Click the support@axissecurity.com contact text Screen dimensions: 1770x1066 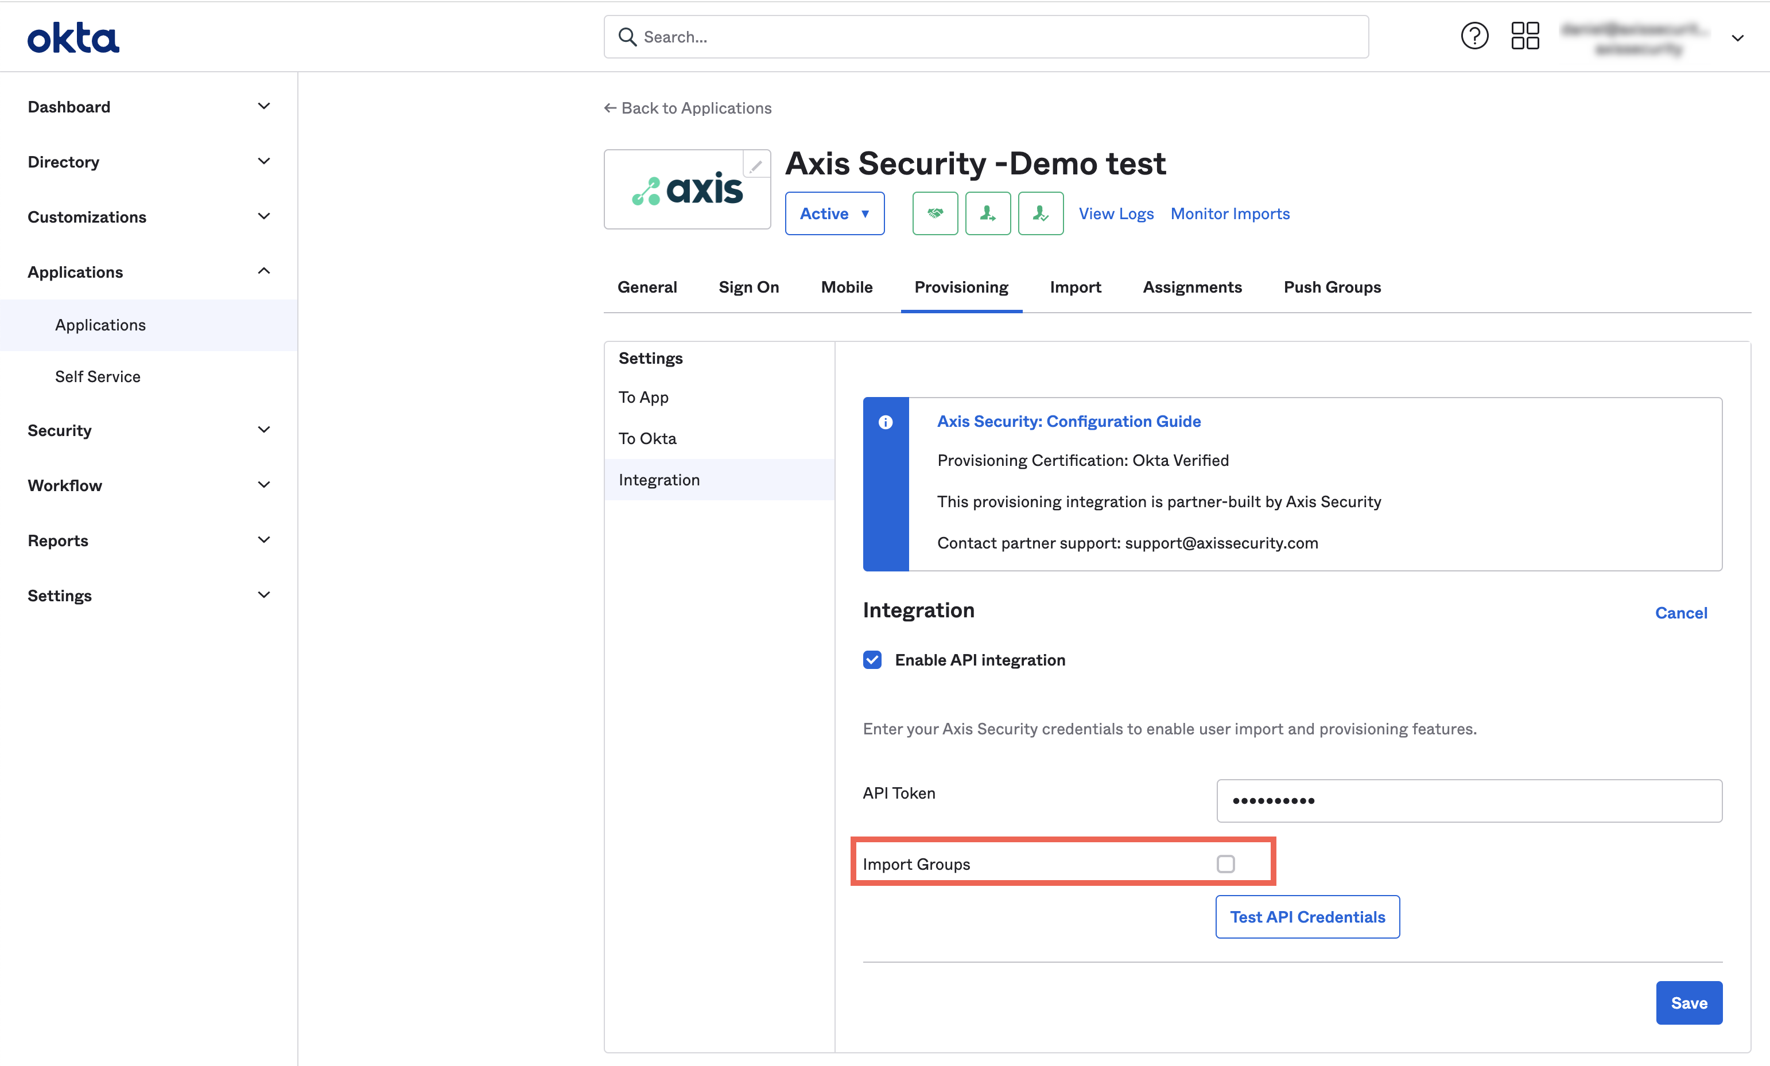1221,543
